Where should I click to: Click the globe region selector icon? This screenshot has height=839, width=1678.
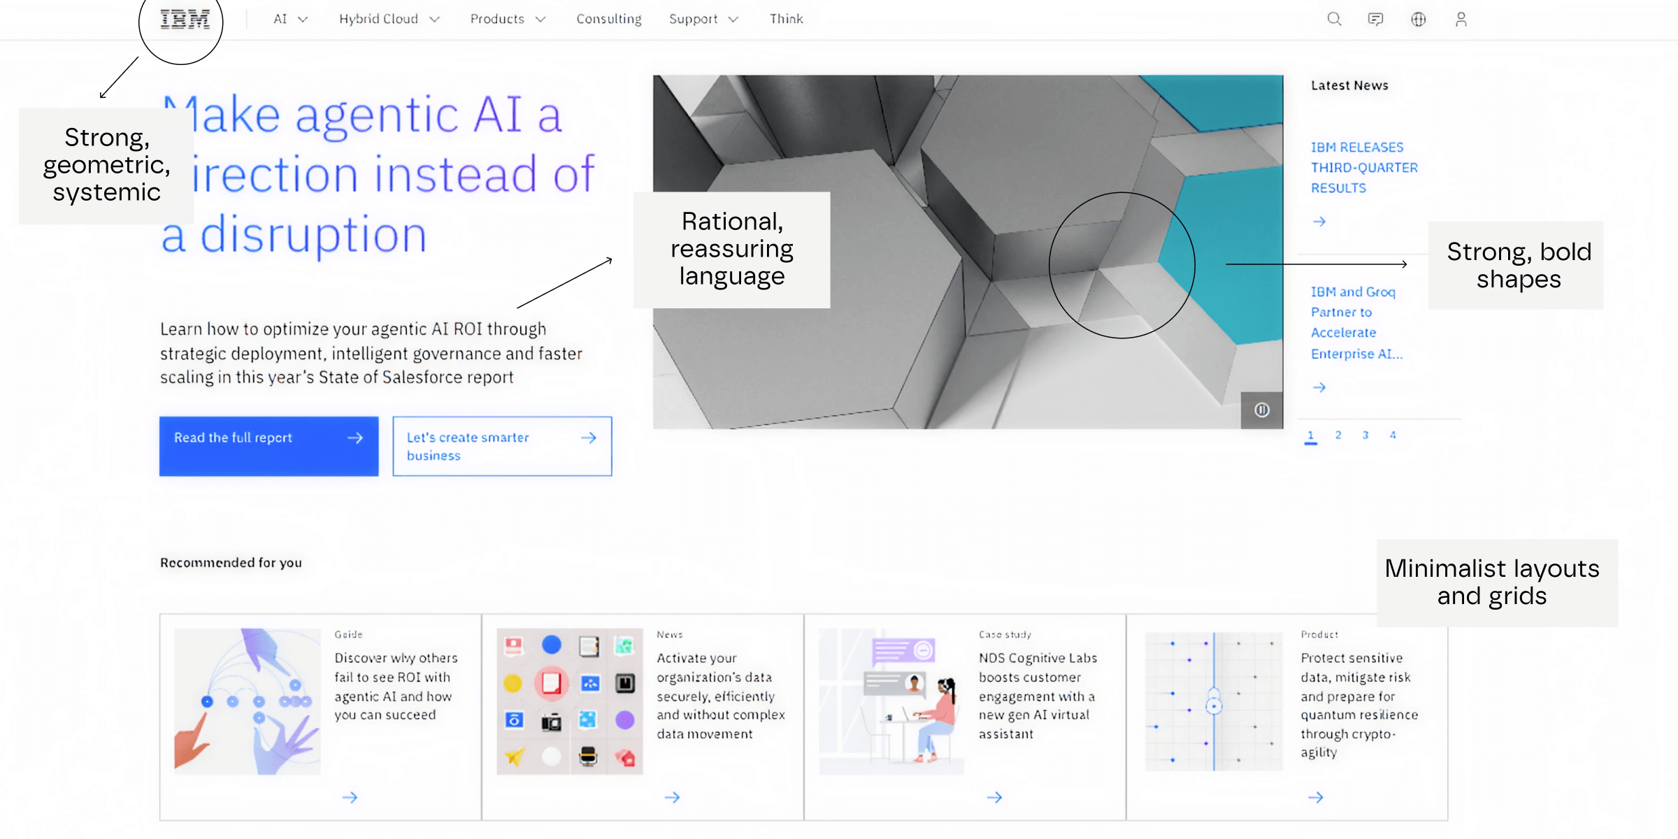coord(1418,19)
